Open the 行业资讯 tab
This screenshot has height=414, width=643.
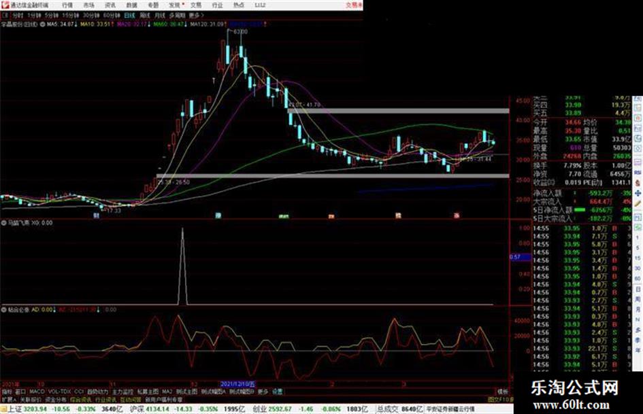(105, 399)
